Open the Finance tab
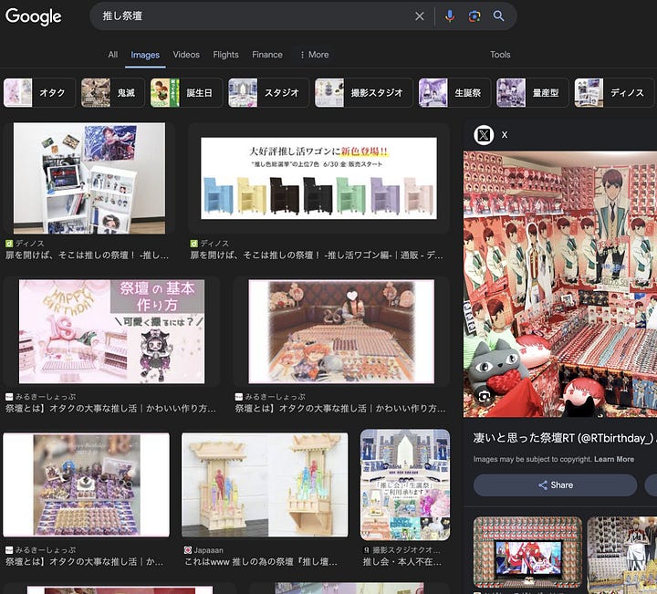 point(266,55)
